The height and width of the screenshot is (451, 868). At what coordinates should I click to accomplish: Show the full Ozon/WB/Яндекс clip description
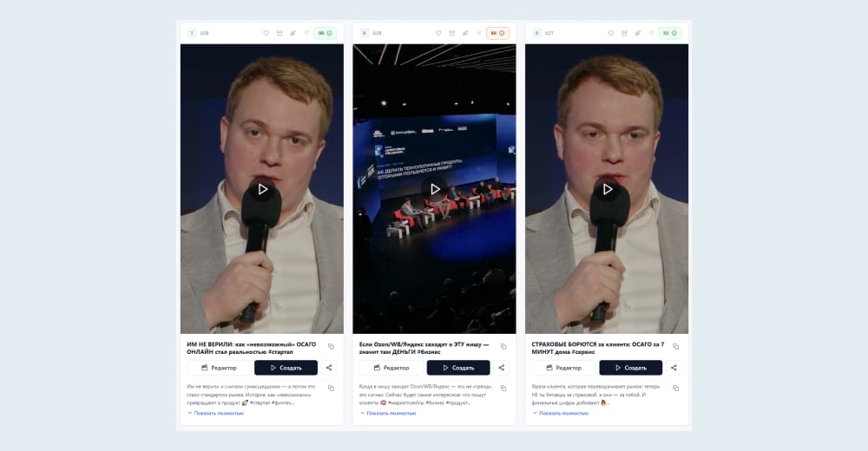(x=391, y=413)
